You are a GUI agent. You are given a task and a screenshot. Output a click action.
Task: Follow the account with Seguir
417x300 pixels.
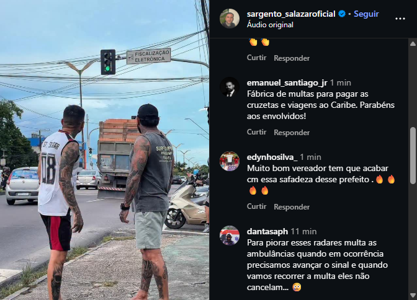tap(366, 14)
